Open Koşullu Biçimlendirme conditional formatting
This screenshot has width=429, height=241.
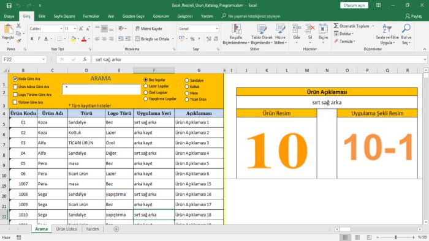[x=235, y=34]
